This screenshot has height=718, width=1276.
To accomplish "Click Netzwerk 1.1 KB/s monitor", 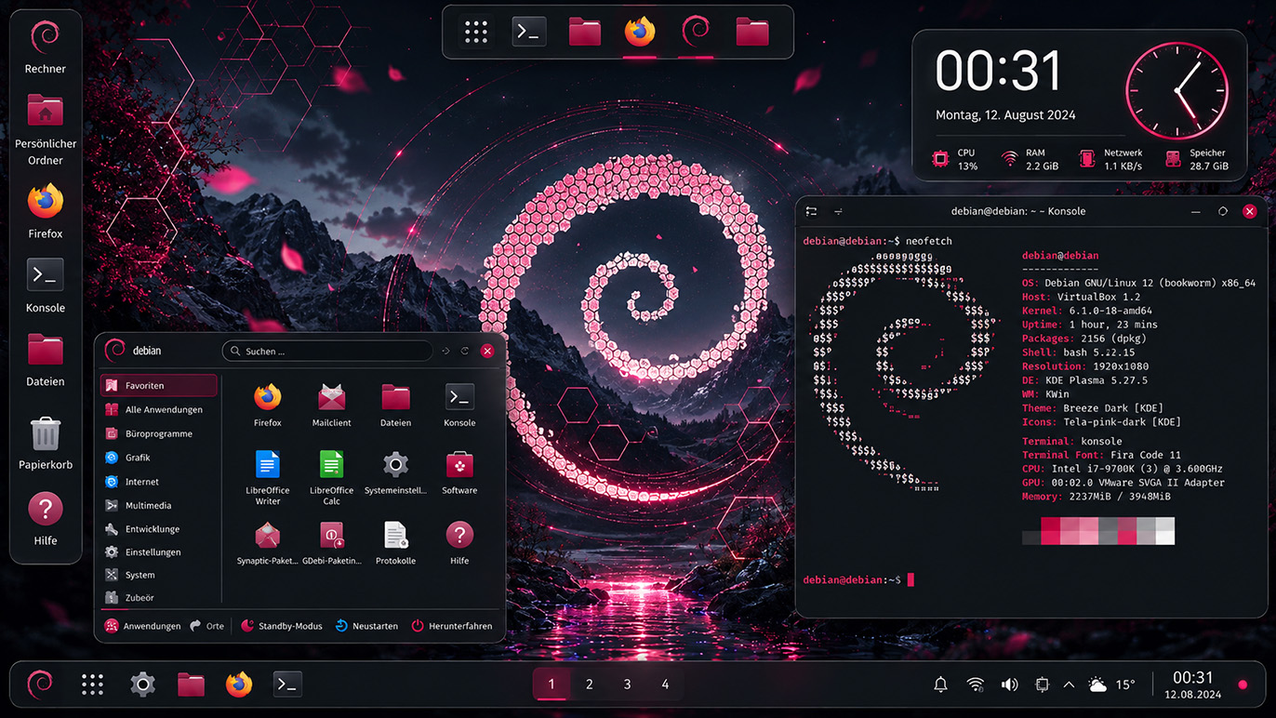I will tap(1111, 159).
